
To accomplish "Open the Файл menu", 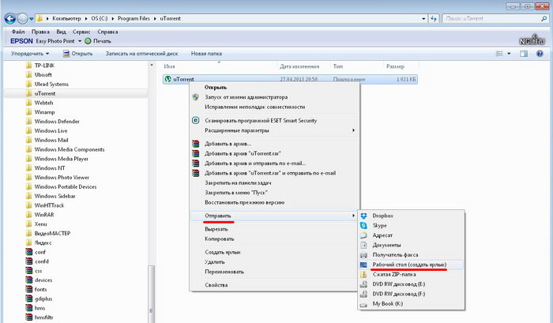I will 18,32.
